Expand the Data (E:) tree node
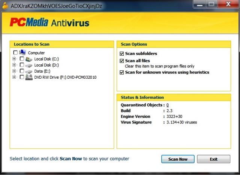Screen dimensions: 240x175 pyautogui.click(x=14, y=71)
